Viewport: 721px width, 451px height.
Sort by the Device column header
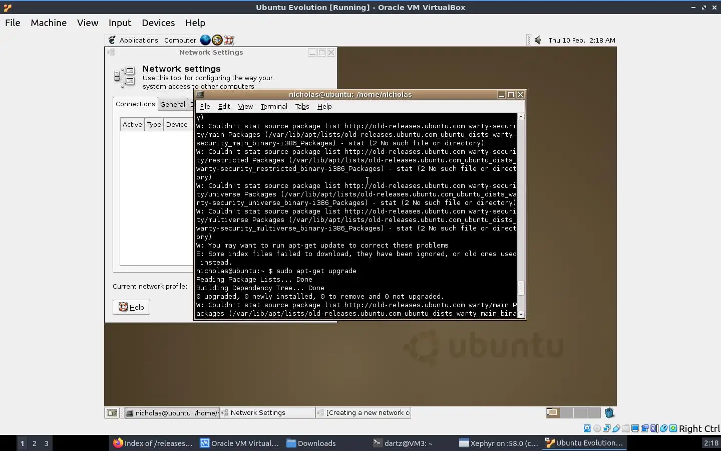pos(177,124)
